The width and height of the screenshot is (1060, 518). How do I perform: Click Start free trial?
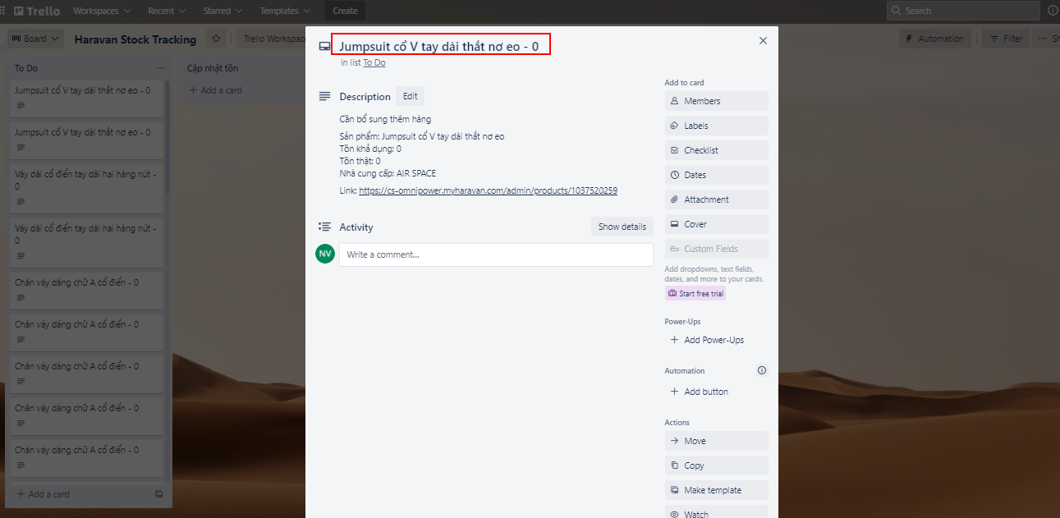(x=695, y=293)
